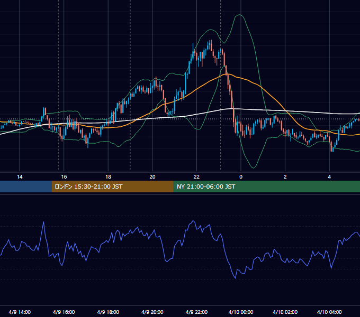Click the 14 hour axis label
This screenshot has width=360, height=317.
20,177
